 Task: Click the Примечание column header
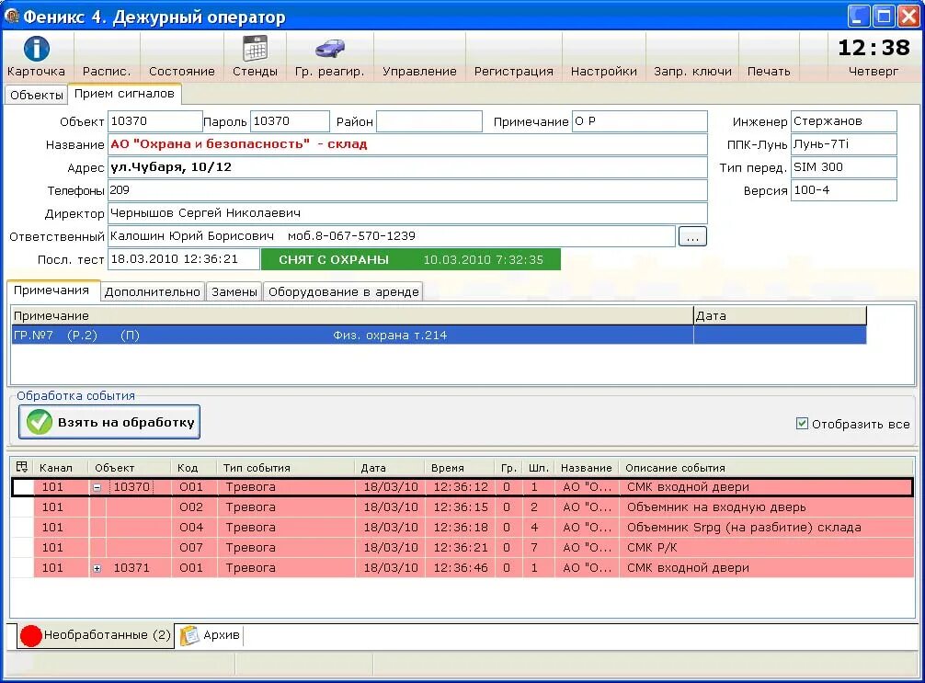[352, 316]
